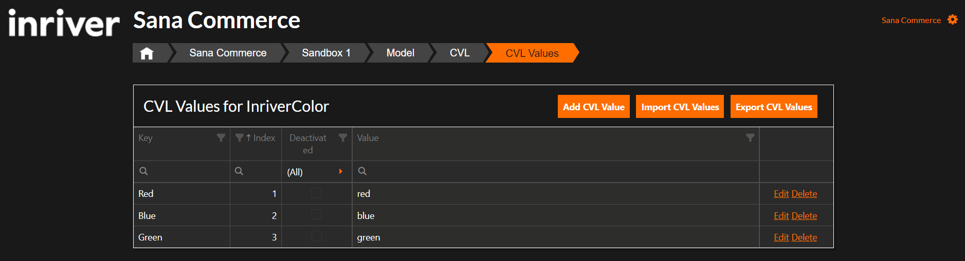This screenshot has height=261, width=965.
Task: Click index cell 1 in Red row
Action: (256, 194)
